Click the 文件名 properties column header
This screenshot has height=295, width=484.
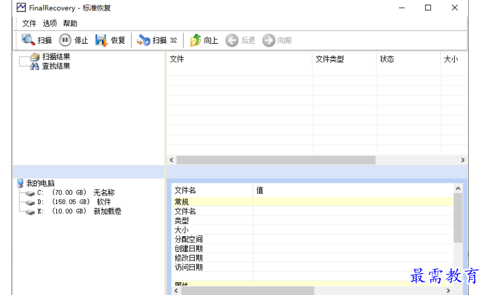[x=212, y=190]
